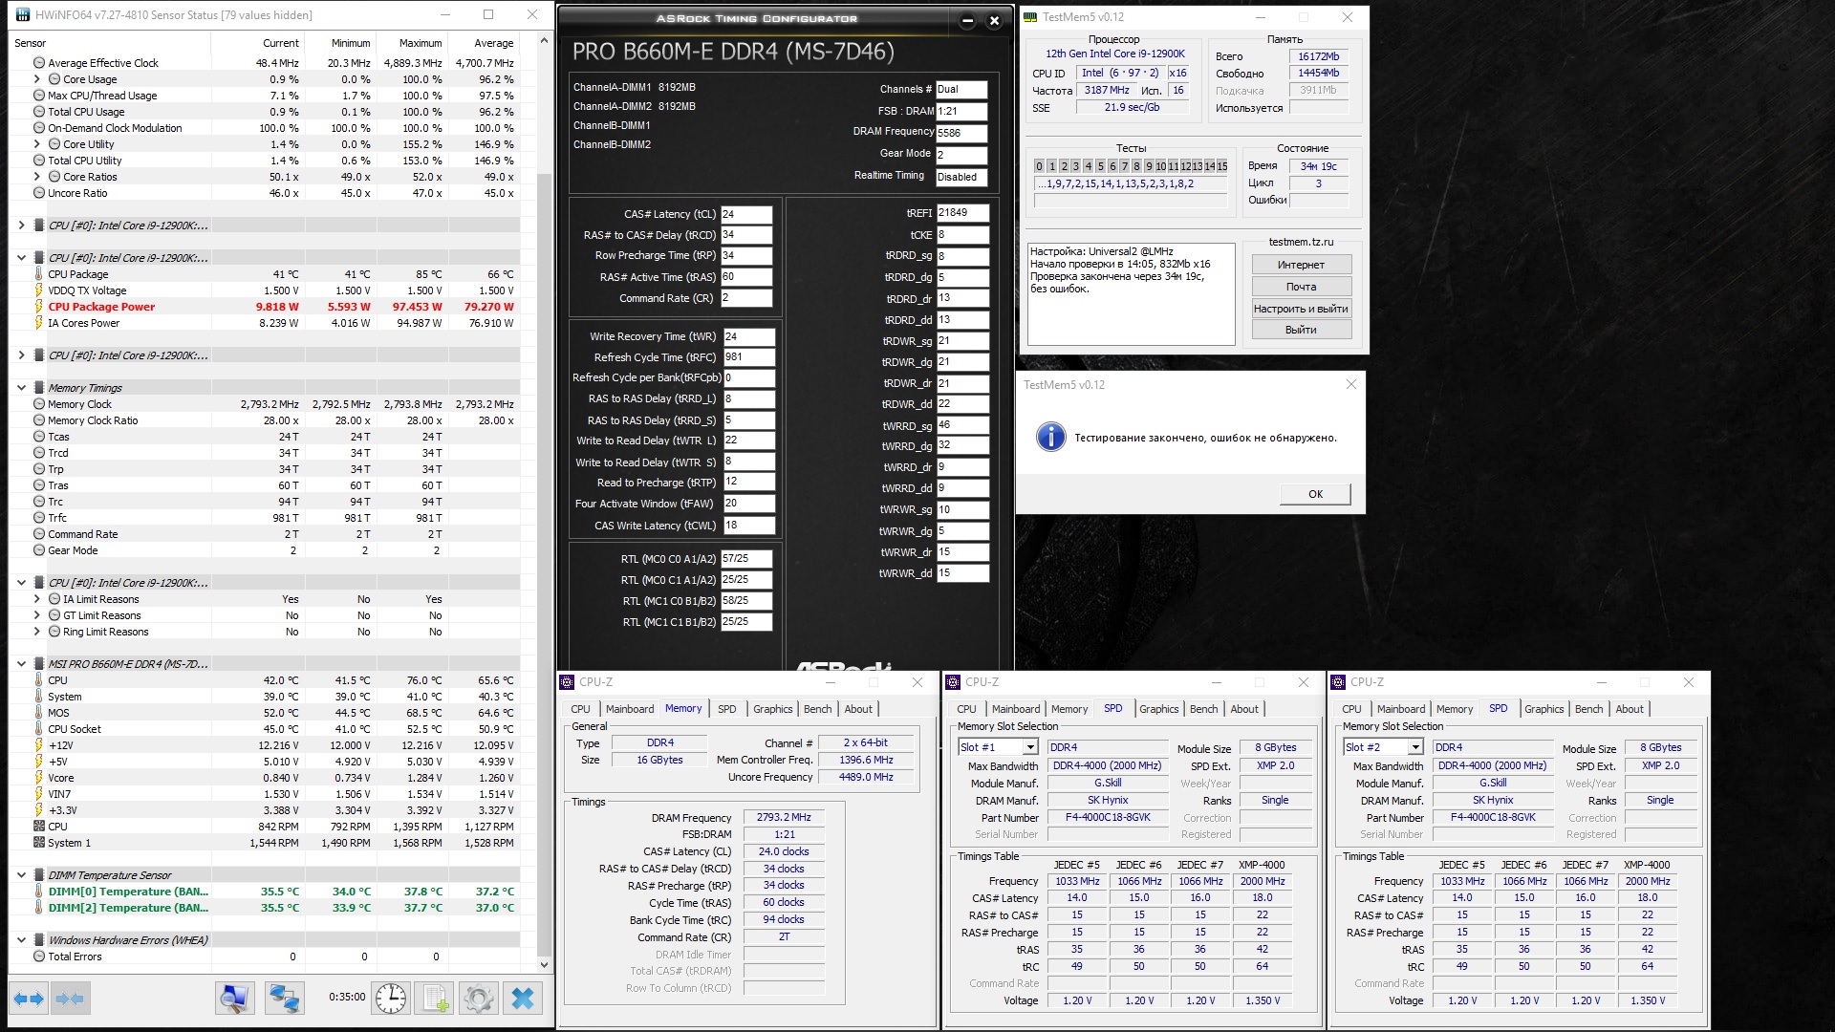This screenshot has height=1032, width=1835.
Task: Click the thermometer icon beside MOS
Action: coord(39,713)
